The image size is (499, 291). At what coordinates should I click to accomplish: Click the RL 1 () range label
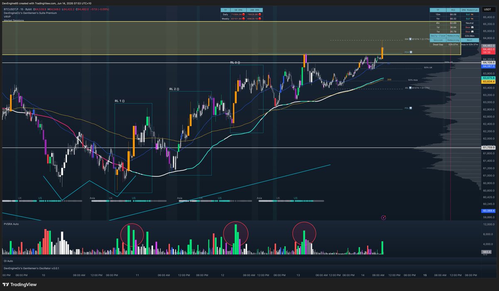point(120,101)
